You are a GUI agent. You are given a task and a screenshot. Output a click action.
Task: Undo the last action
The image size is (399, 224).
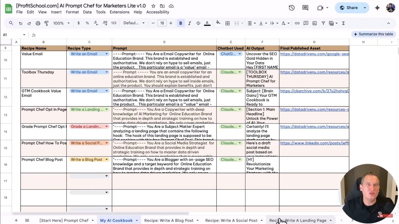coord(20,23)
